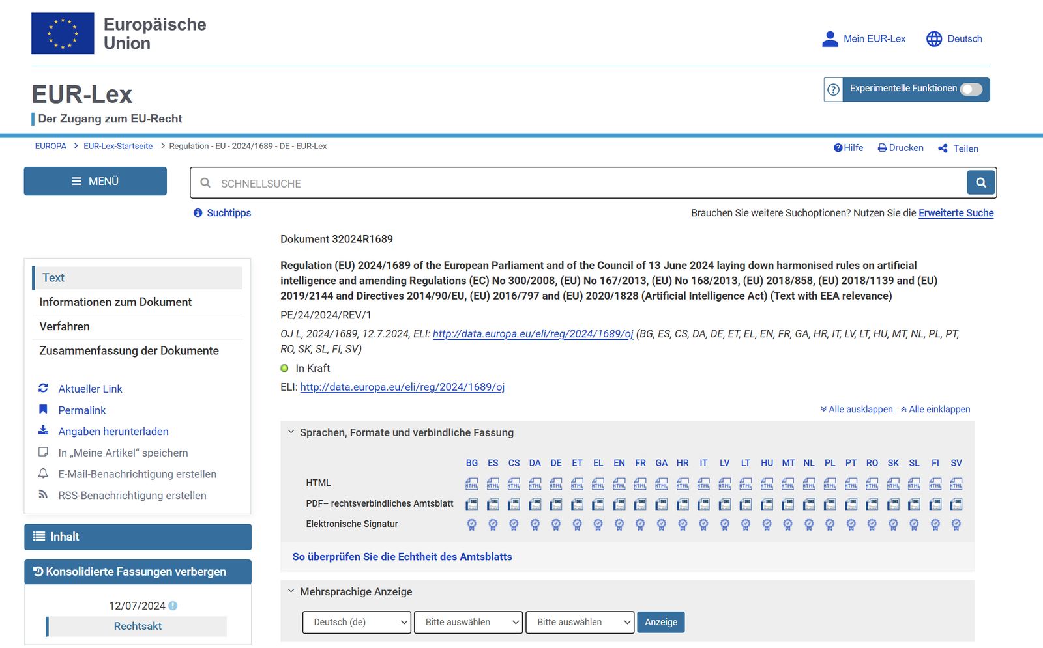Click the Suchtipps link text
The image size is (1043, 648).
click(229, 213)
